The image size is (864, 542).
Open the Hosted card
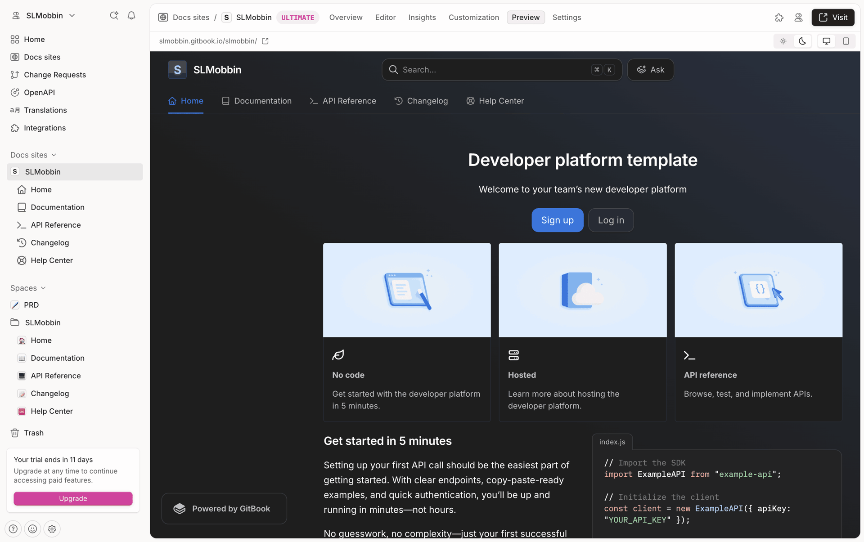582,332
